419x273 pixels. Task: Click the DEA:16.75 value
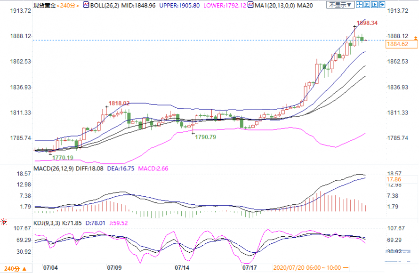pyautogui.click(x=121, y=169)
